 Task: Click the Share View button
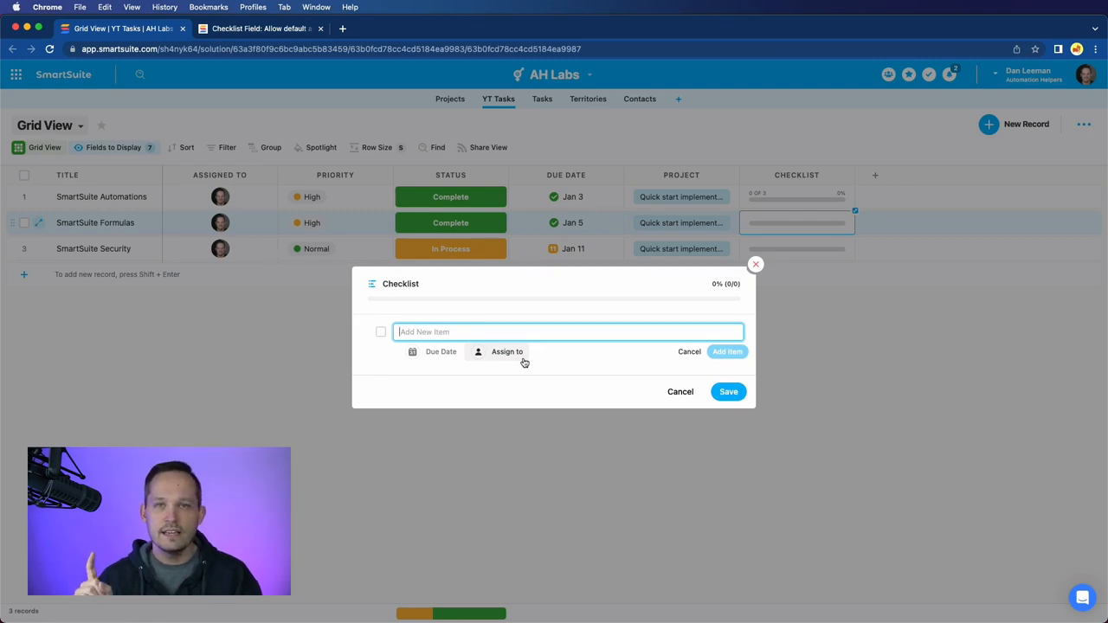point(482,147)
